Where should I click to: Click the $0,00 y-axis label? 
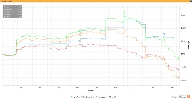[x=183, y=54]
